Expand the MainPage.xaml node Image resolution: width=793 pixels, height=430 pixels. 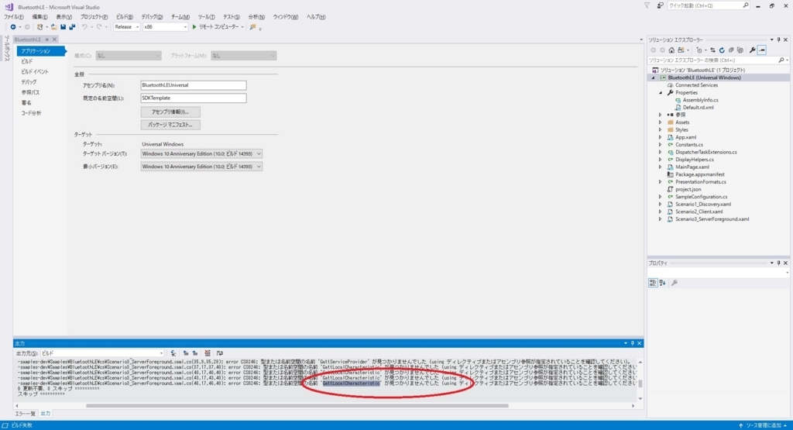coord(661,167)
